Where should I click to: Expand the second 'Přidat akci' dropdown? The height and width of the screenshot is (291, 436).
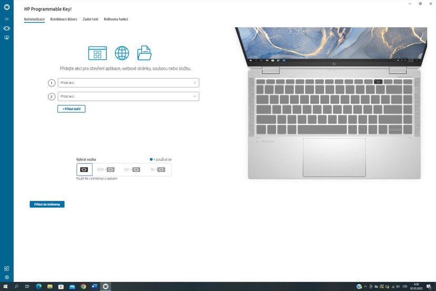128,96
